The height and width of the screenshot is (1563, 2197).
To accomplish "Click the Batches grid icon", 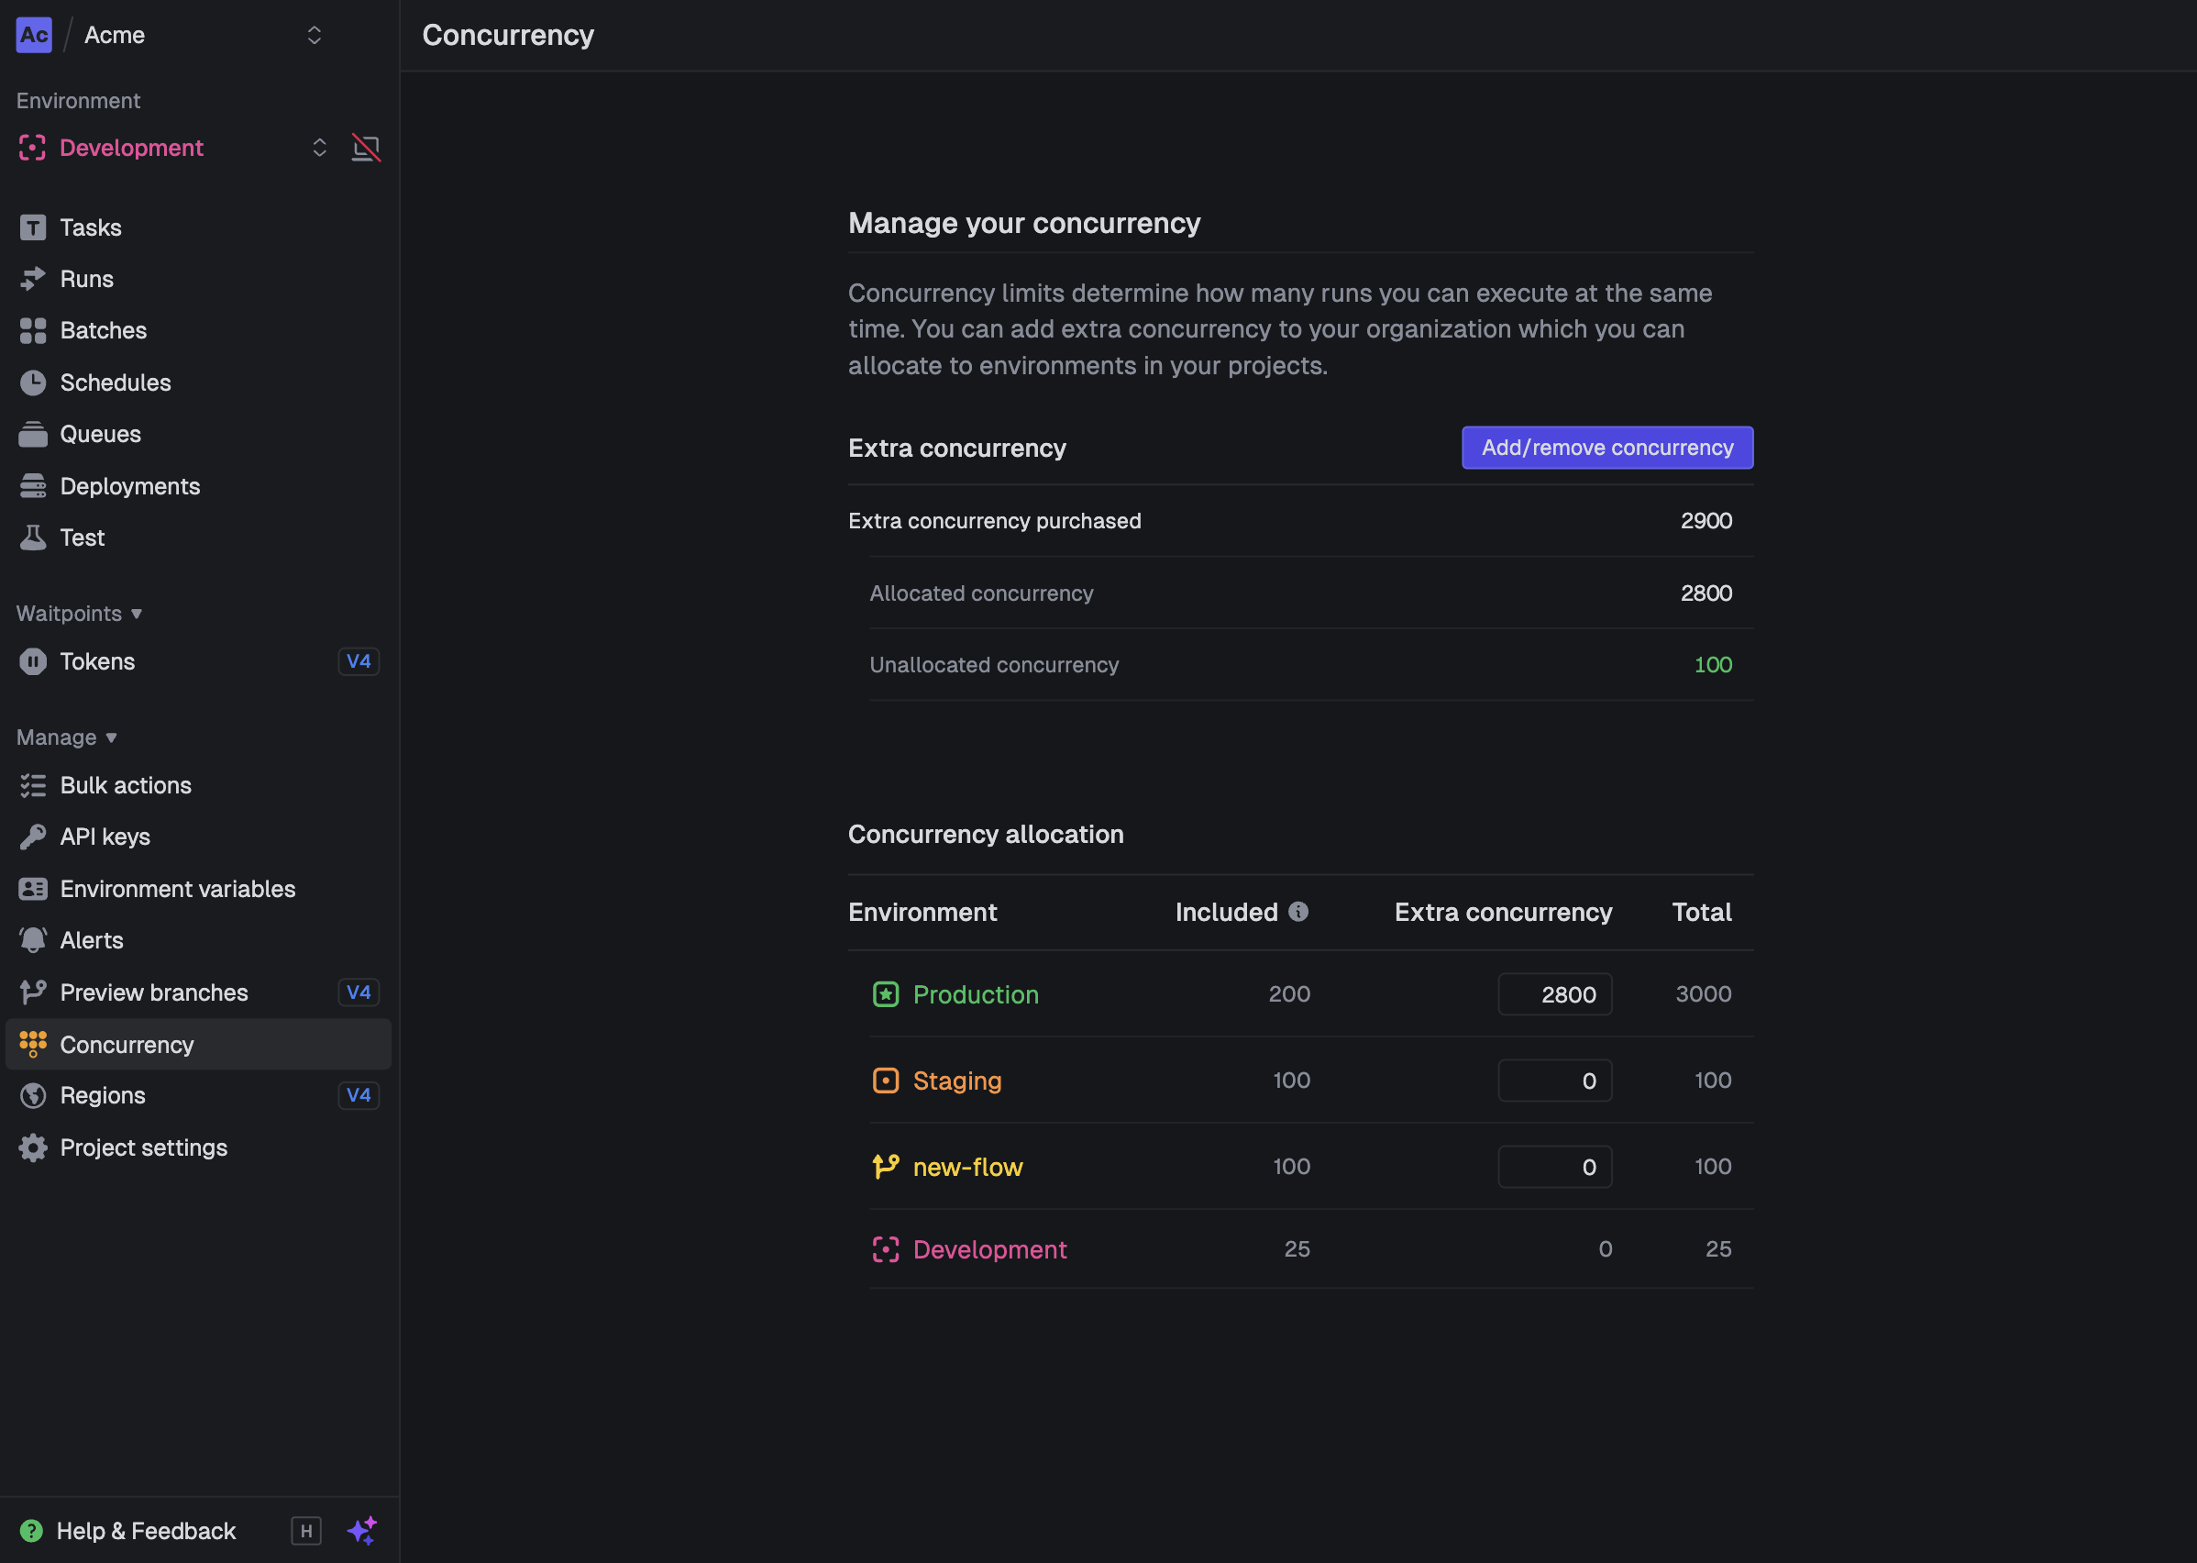I will click(33, 330).
